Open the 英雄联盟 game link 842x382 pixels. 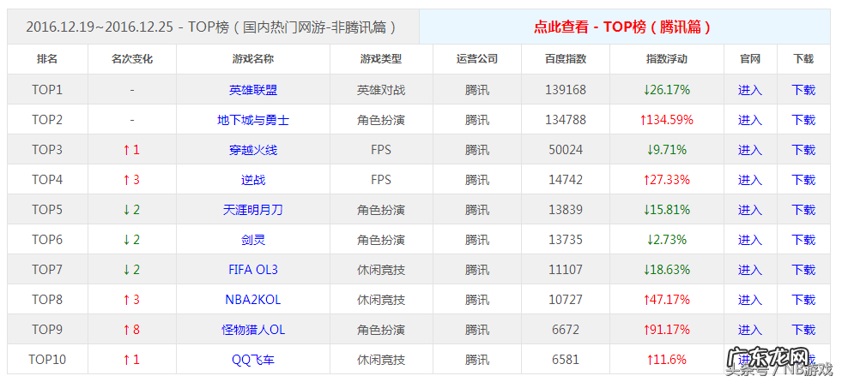(x=253, y=90)
